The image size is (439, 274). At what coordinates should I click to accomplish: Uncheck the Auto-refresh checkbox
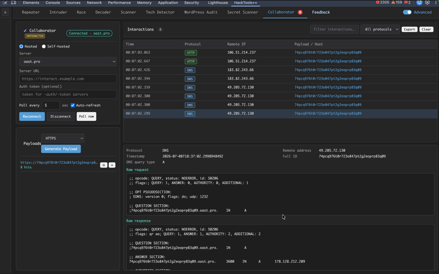pos(73,105)
